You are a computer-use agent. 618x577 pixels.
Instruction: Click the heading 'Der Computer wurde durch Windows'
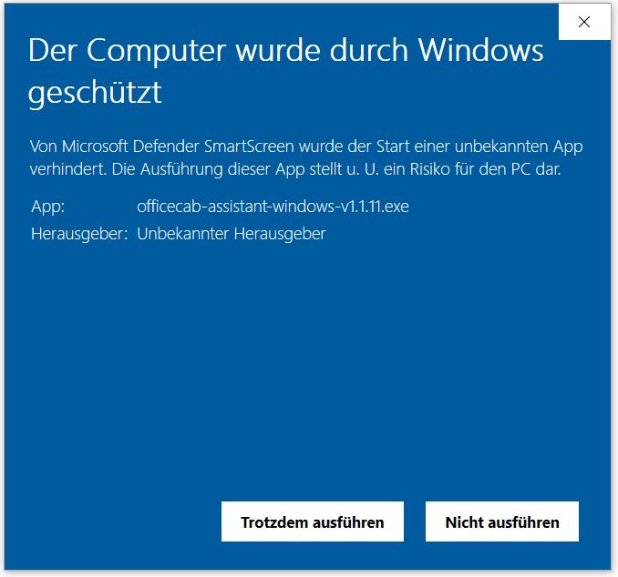tap(285, 51)
